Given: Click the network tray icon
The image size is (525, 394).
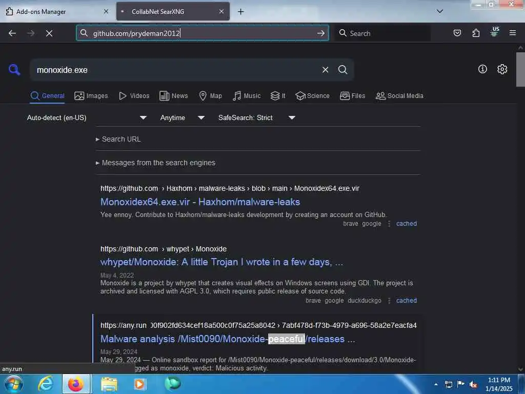Looking at the screenshot, I should pos(449,384).
